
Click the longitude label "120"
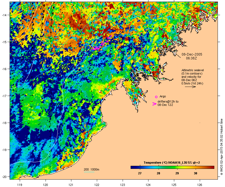pyautogui.click(x=46, y=185)
